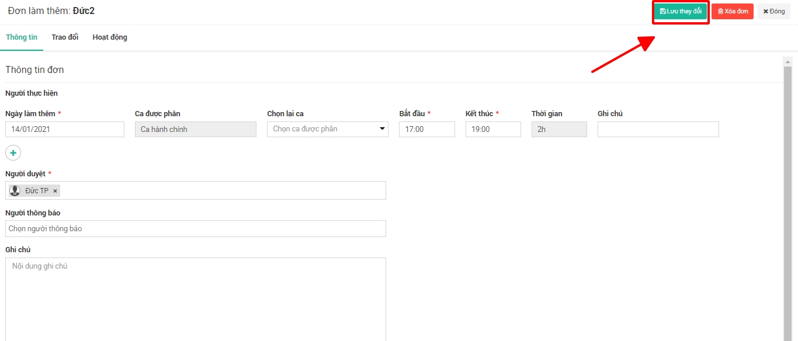Image resolution: width=798 pixels, height=341 pixels.
Task: Open the Hoạt động tab
Action: pos(110,37)
